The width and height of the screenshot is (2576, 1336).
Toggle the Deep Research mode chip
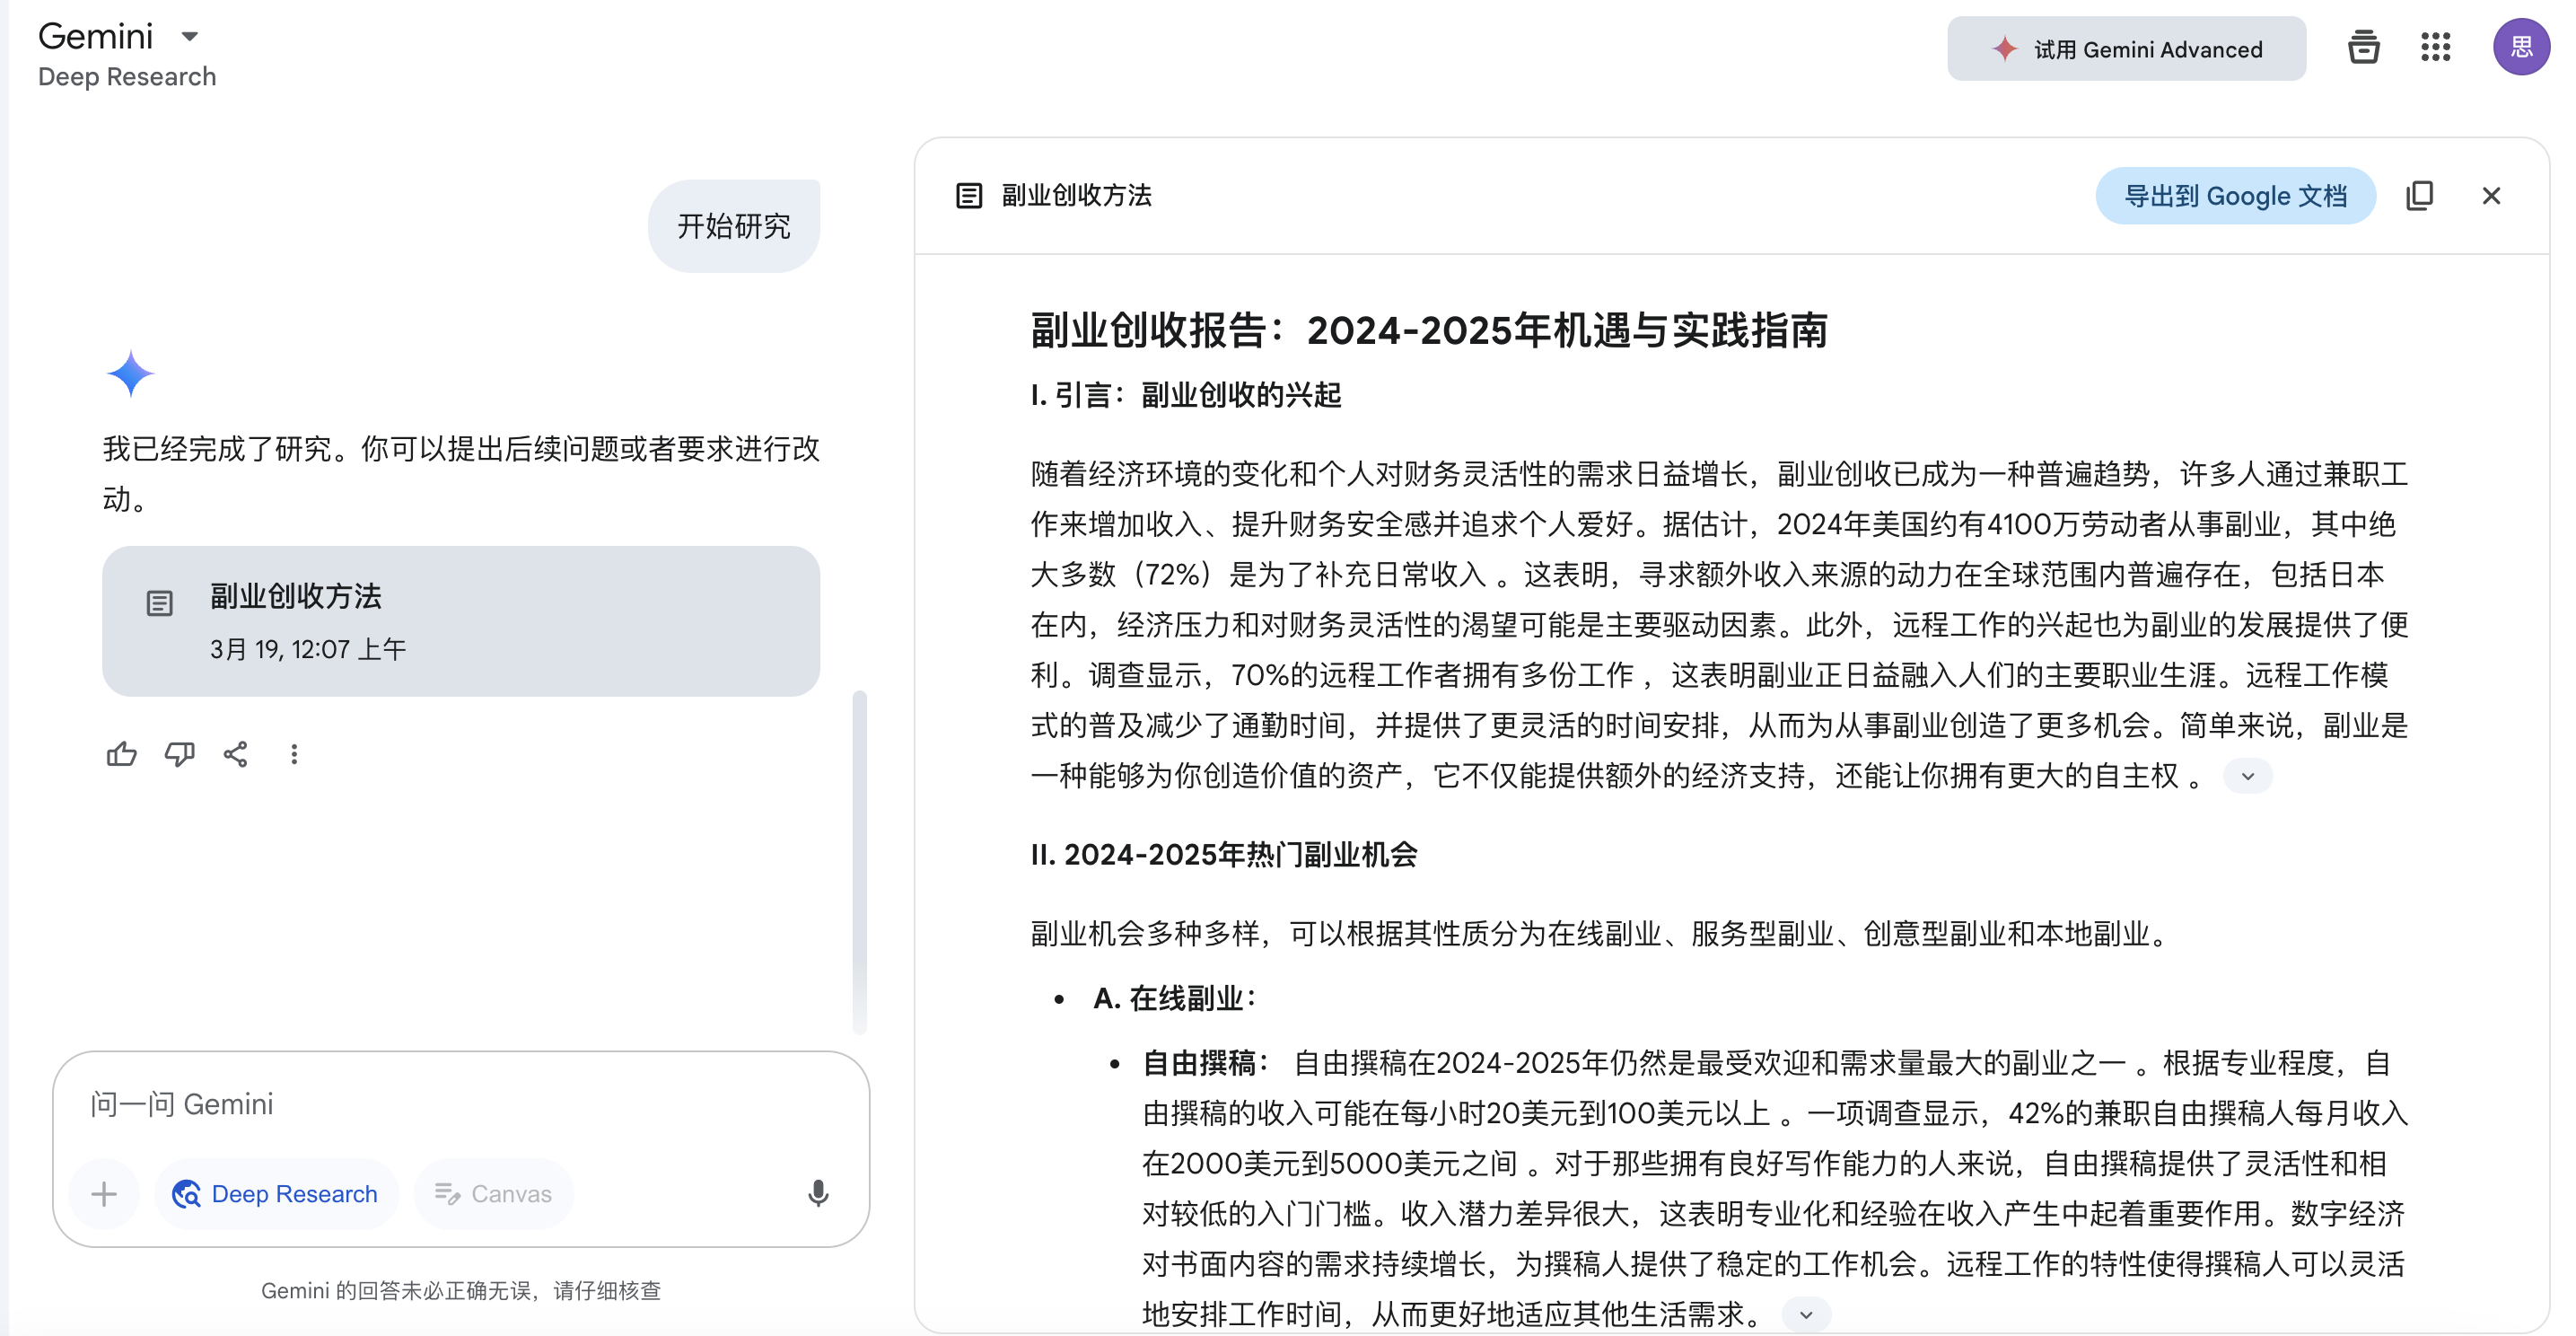click(x=276, y=1193)
